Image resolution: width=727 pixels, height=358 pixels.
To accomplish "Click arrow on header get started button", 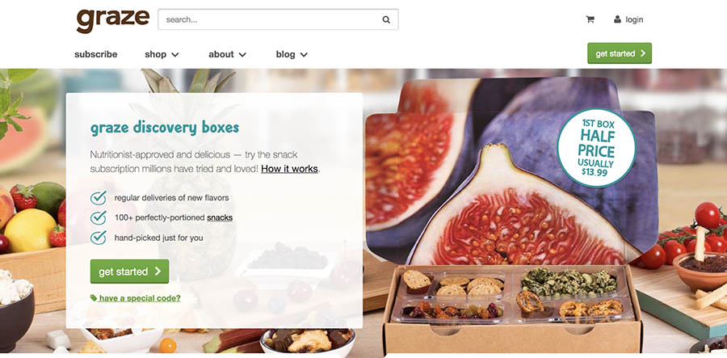I will click(x=643, y=53).
